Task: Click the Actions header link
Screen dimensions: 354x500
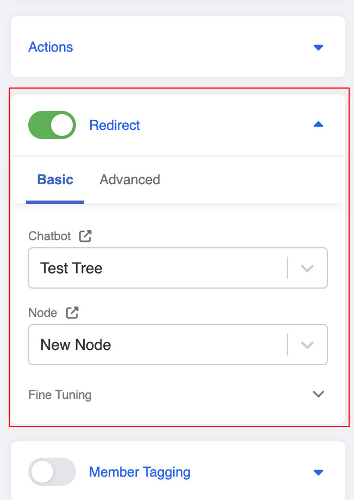Action: [x=50, y=47]
